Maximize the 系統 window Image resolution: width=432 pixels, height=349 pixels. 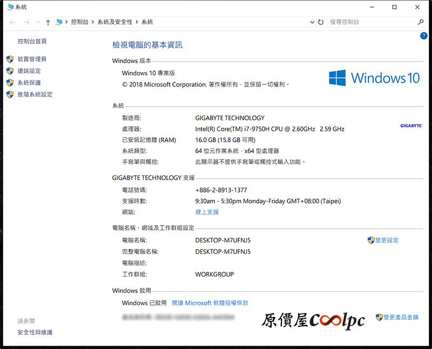tap(395, 7)
